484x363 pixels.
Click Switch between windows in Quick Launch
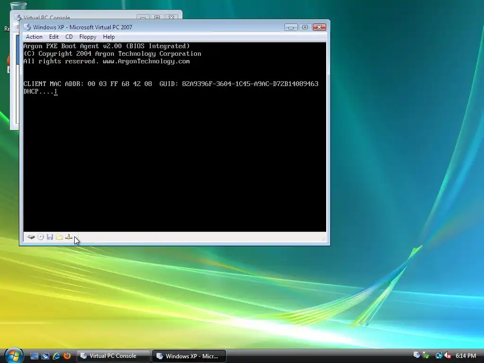click(45, 356)
